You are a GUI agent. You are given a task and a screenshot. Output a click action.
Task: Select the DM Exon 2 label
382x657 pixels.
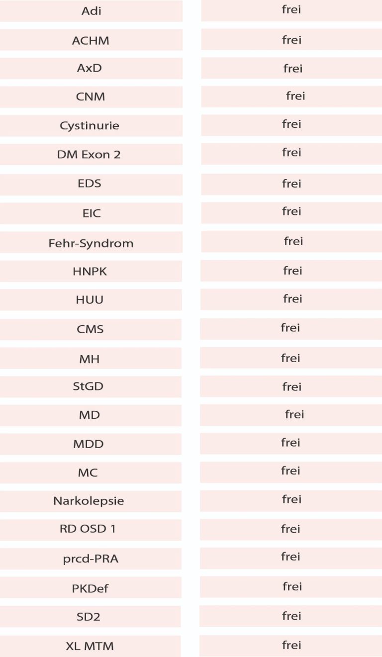[89, 155]
